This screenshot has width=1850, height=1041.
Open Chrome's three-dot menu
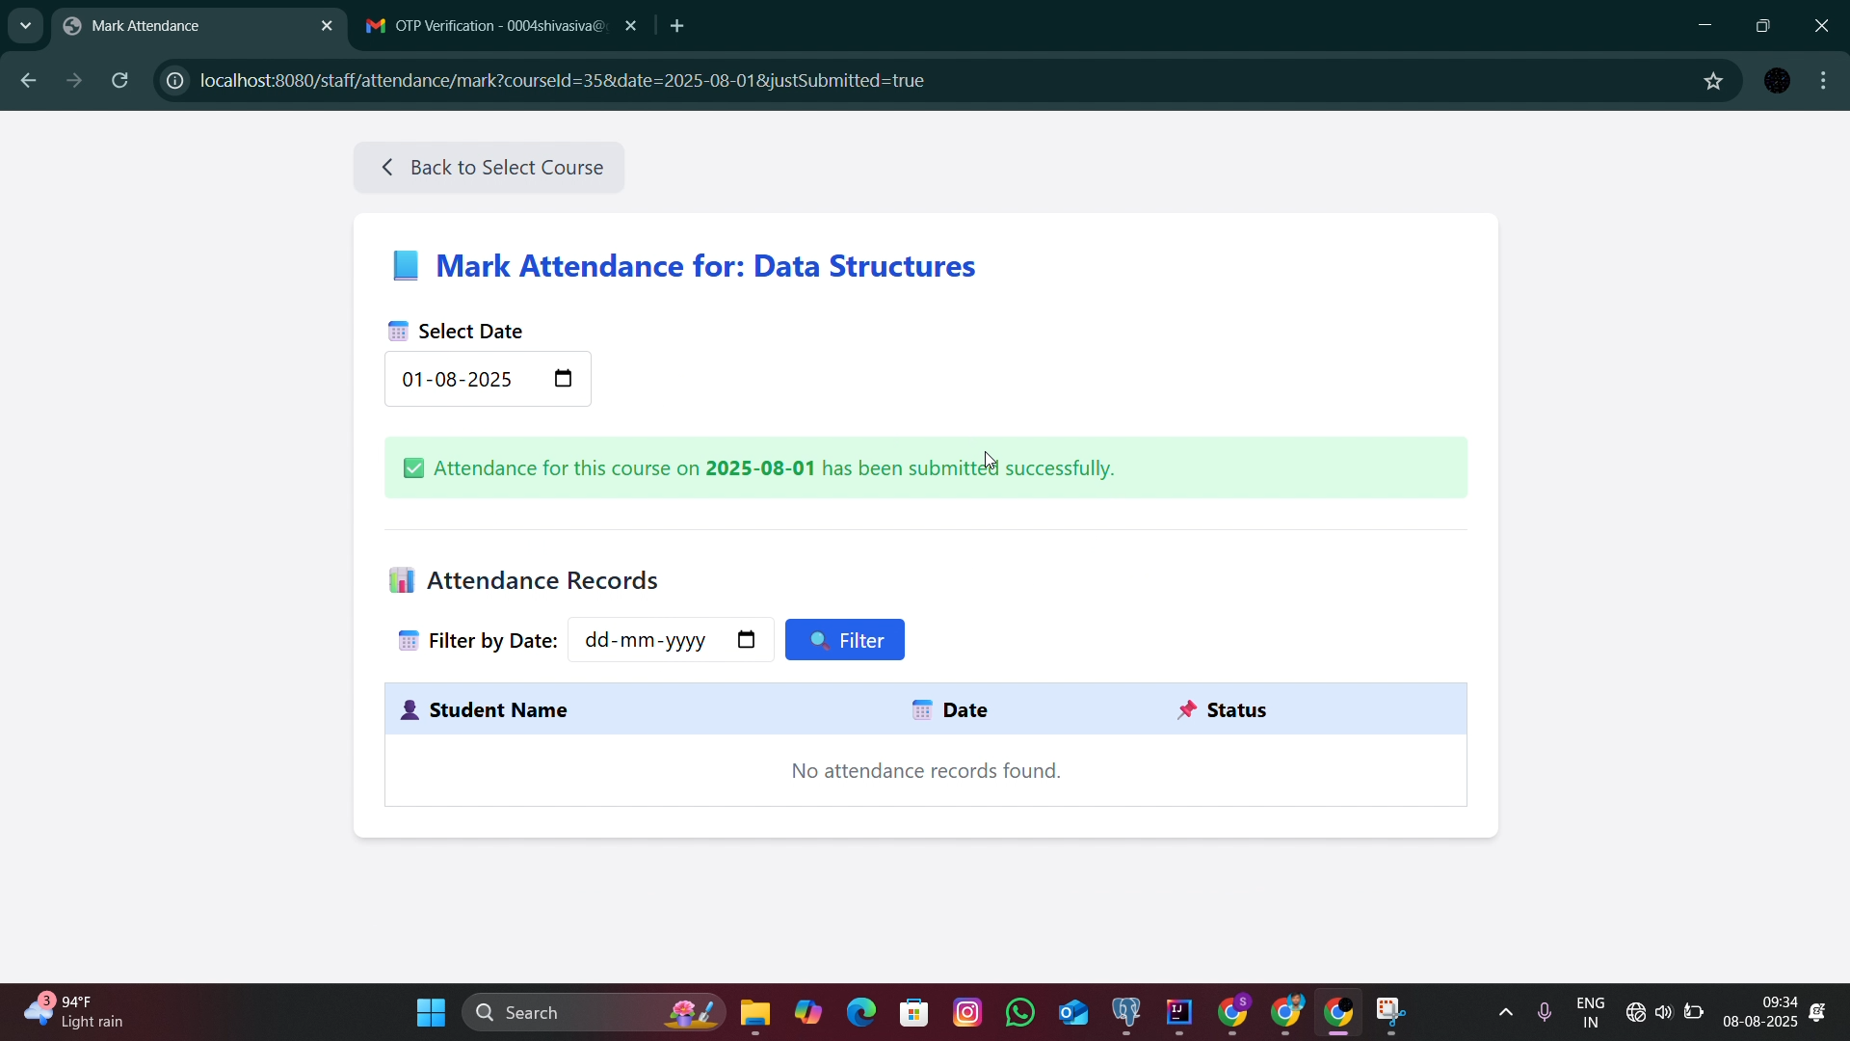point(1824,81)
